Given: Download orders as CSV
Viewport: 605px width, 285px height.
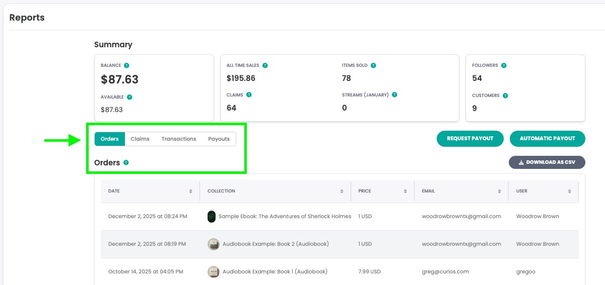Looking at the screenshot, I should pos(547,162).
